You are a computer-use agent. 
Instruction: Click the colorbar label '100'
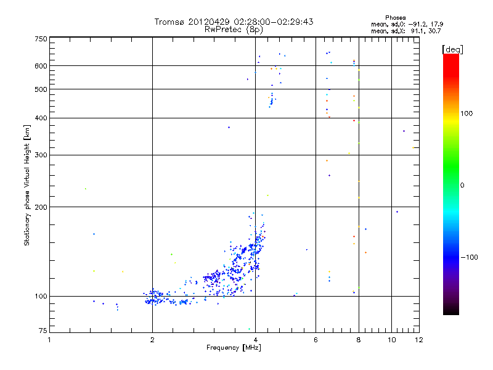coord(467,113)
